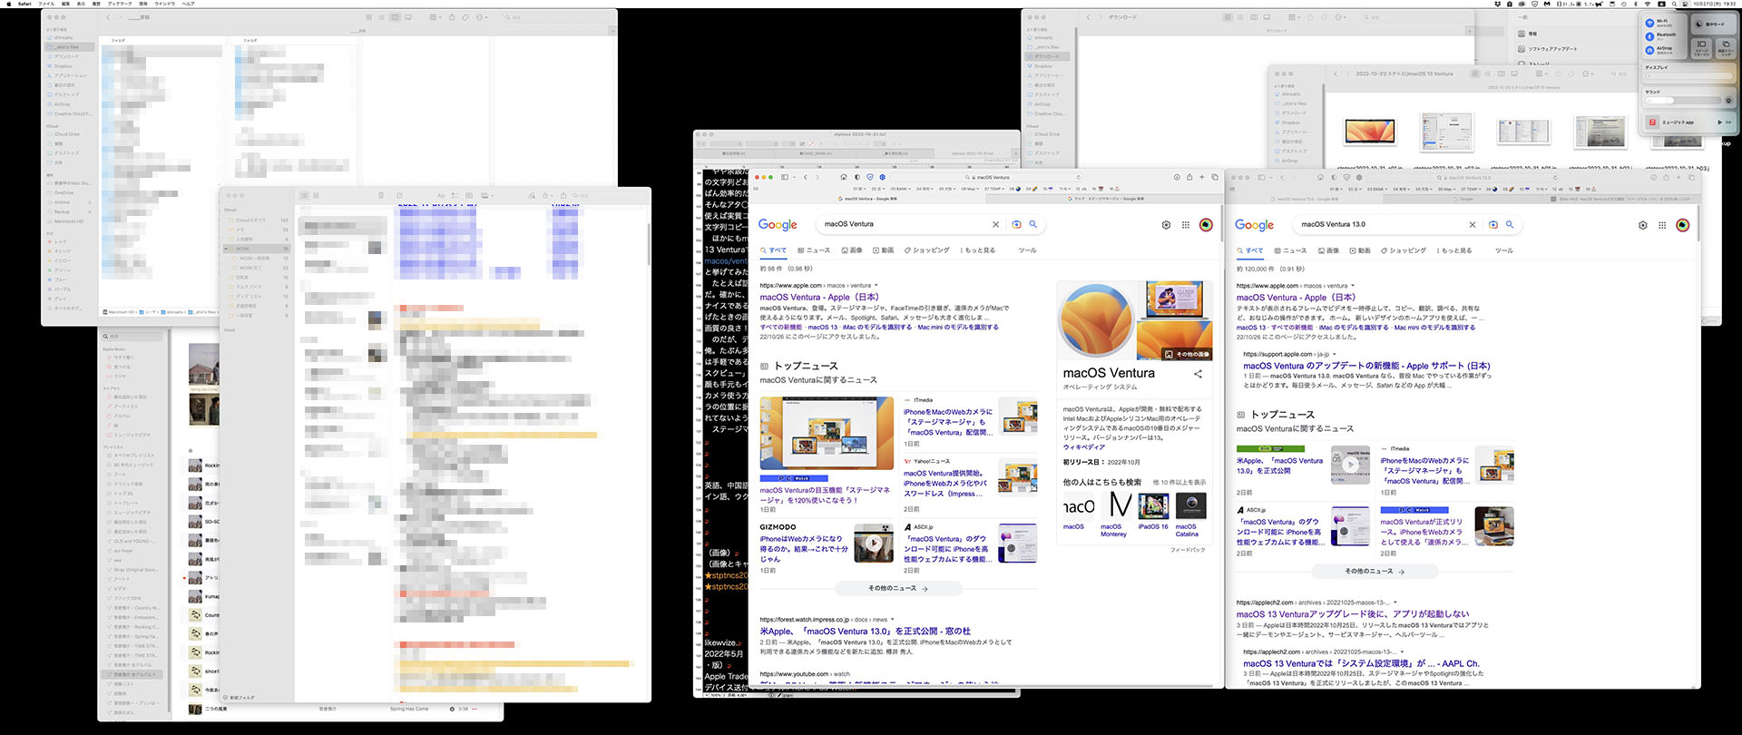Open Google apps grid in the 'macOS Ventura' window
The image size is (1742, 735).
coord(1185,225)
